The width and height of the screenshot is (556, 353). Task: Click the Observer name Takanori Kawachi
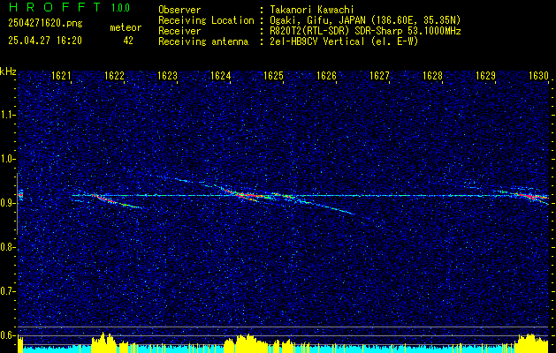[x=312, y=10]
